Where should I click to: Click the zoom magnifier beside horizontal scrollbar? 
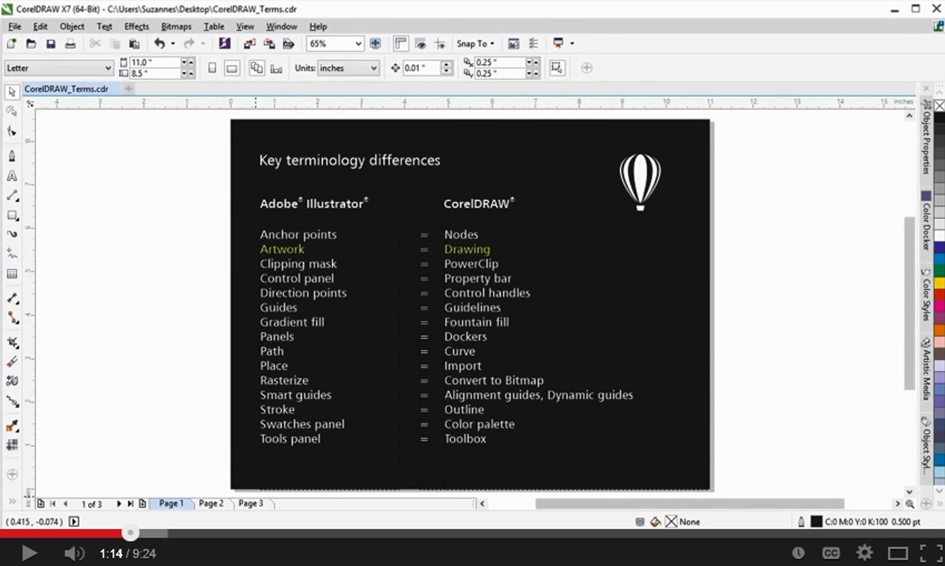909,504
